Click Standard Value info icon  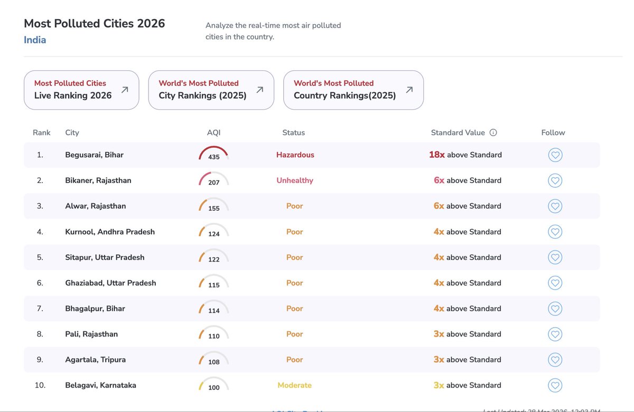(493, 133)
